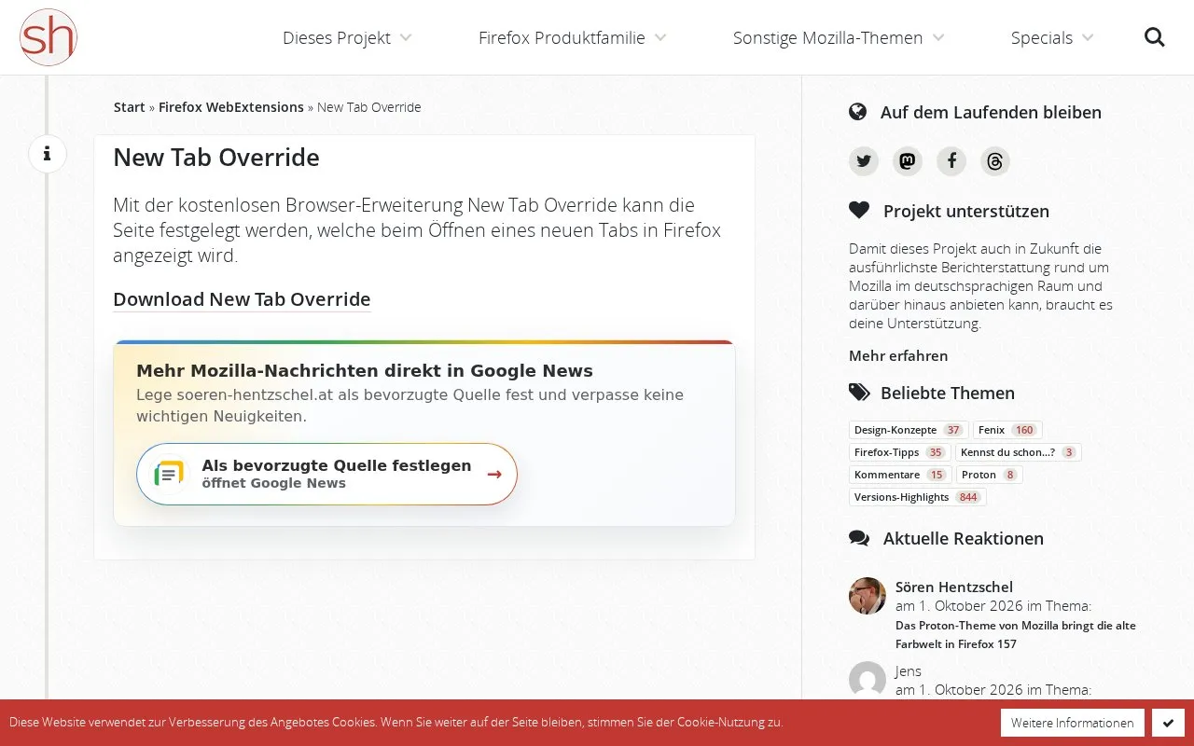Viewport: 1194px width, 746px height.
Task: Accept cookies with the checkmark button
Action: pos(1168,723)
